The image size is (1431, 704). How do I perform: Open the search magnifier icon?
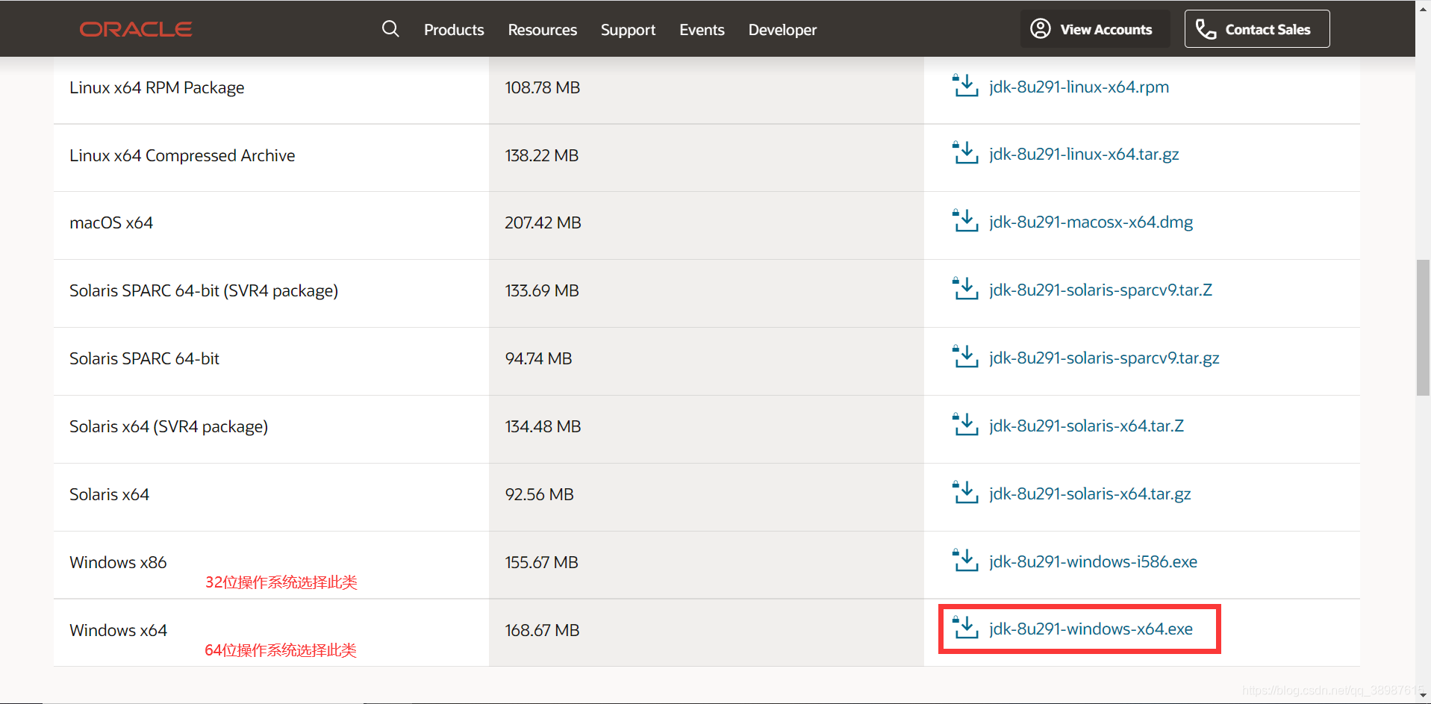(x=390, y=29)
